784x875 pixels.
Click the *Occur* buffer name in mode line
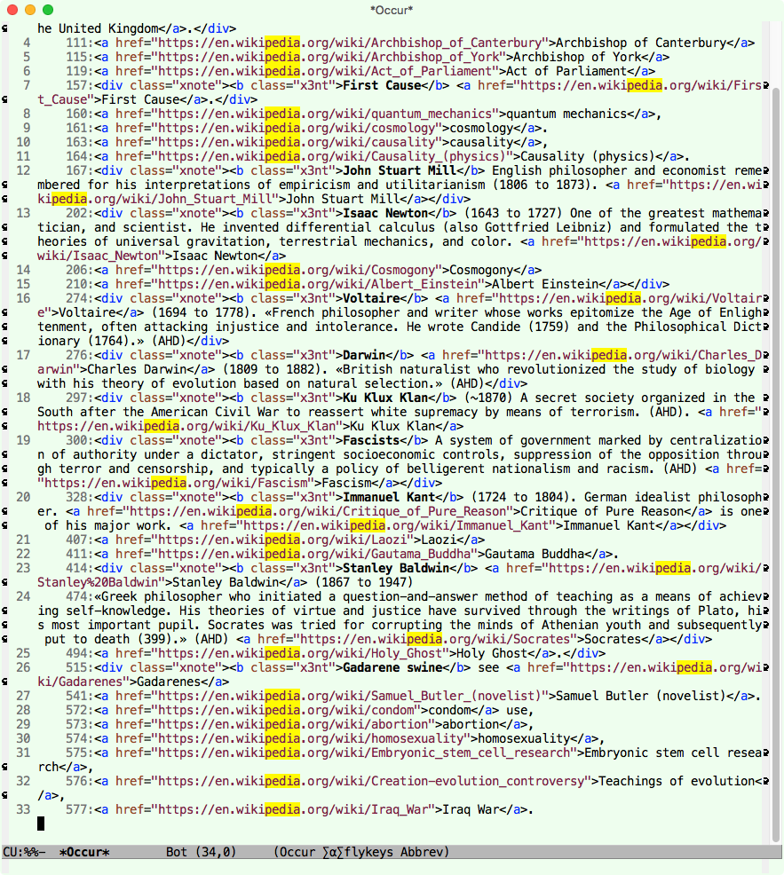pyautogui.click(x=84, y=852)
